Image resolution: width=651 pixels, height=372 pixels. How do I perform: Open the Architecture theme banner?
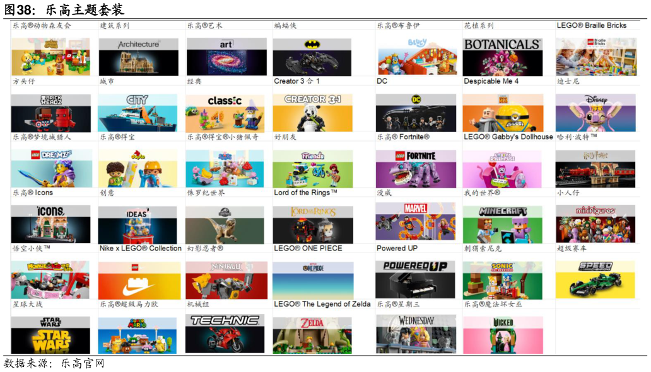(138, 57)
